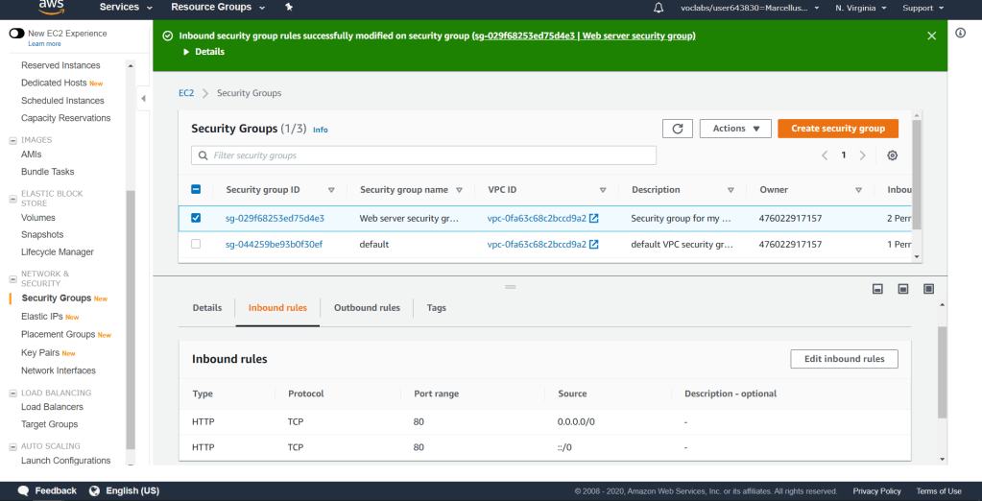
Task: Open VPC external link for default group
Action: click(x=593, y=245)
